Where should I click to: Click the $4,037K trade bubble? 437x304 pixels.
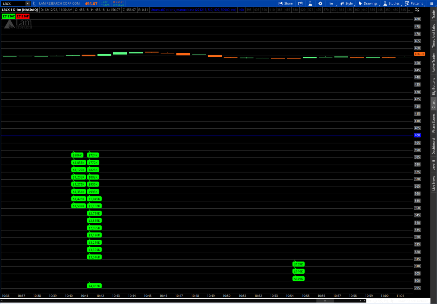95,286
